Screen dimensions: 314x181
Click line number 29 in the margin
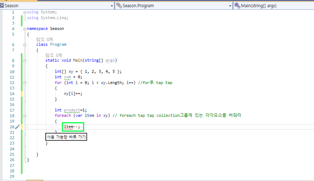coord(12,176)
